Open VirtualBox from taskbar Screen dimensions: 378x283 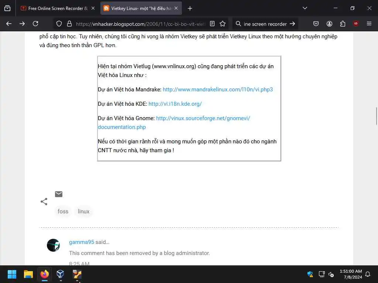coord(60,274)
